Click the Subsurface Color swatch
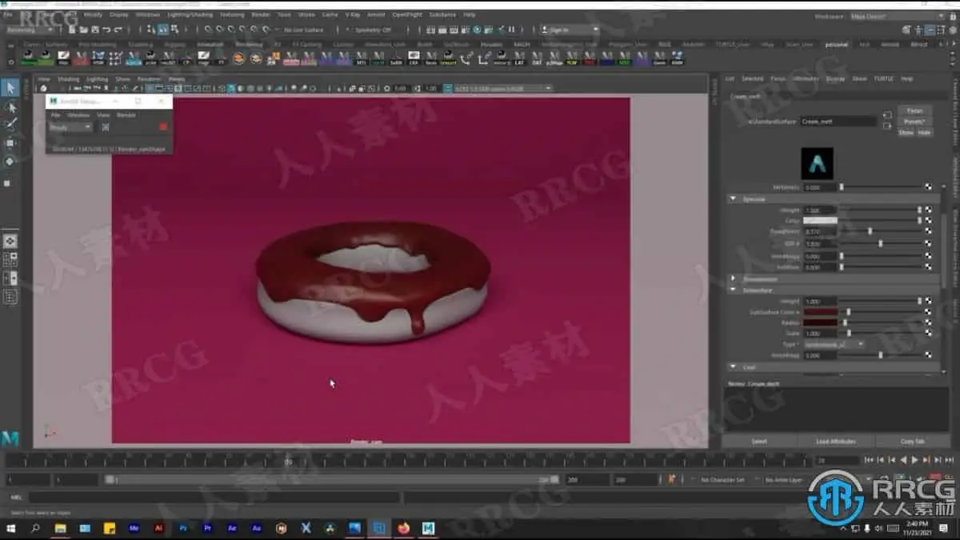The height and width of the screenshot is (540, 960). [820, 312]
